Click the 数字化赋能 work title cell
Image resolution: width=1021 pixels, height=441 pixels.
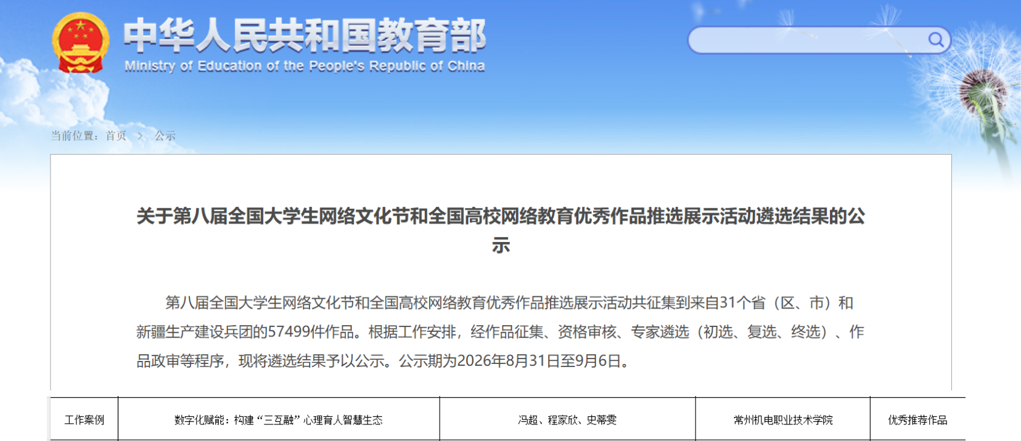pyautogui.click(x=279, y=419)
